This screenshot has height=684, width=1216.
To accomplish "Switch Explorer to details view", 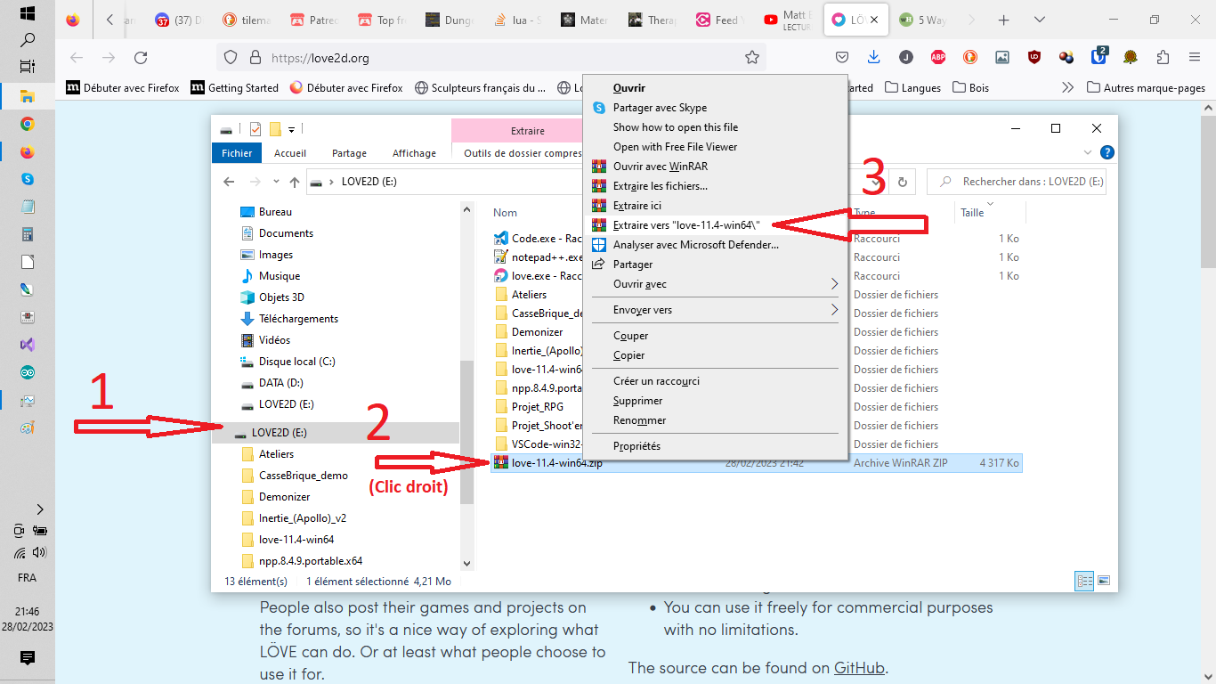I will tap(1084, 581).
